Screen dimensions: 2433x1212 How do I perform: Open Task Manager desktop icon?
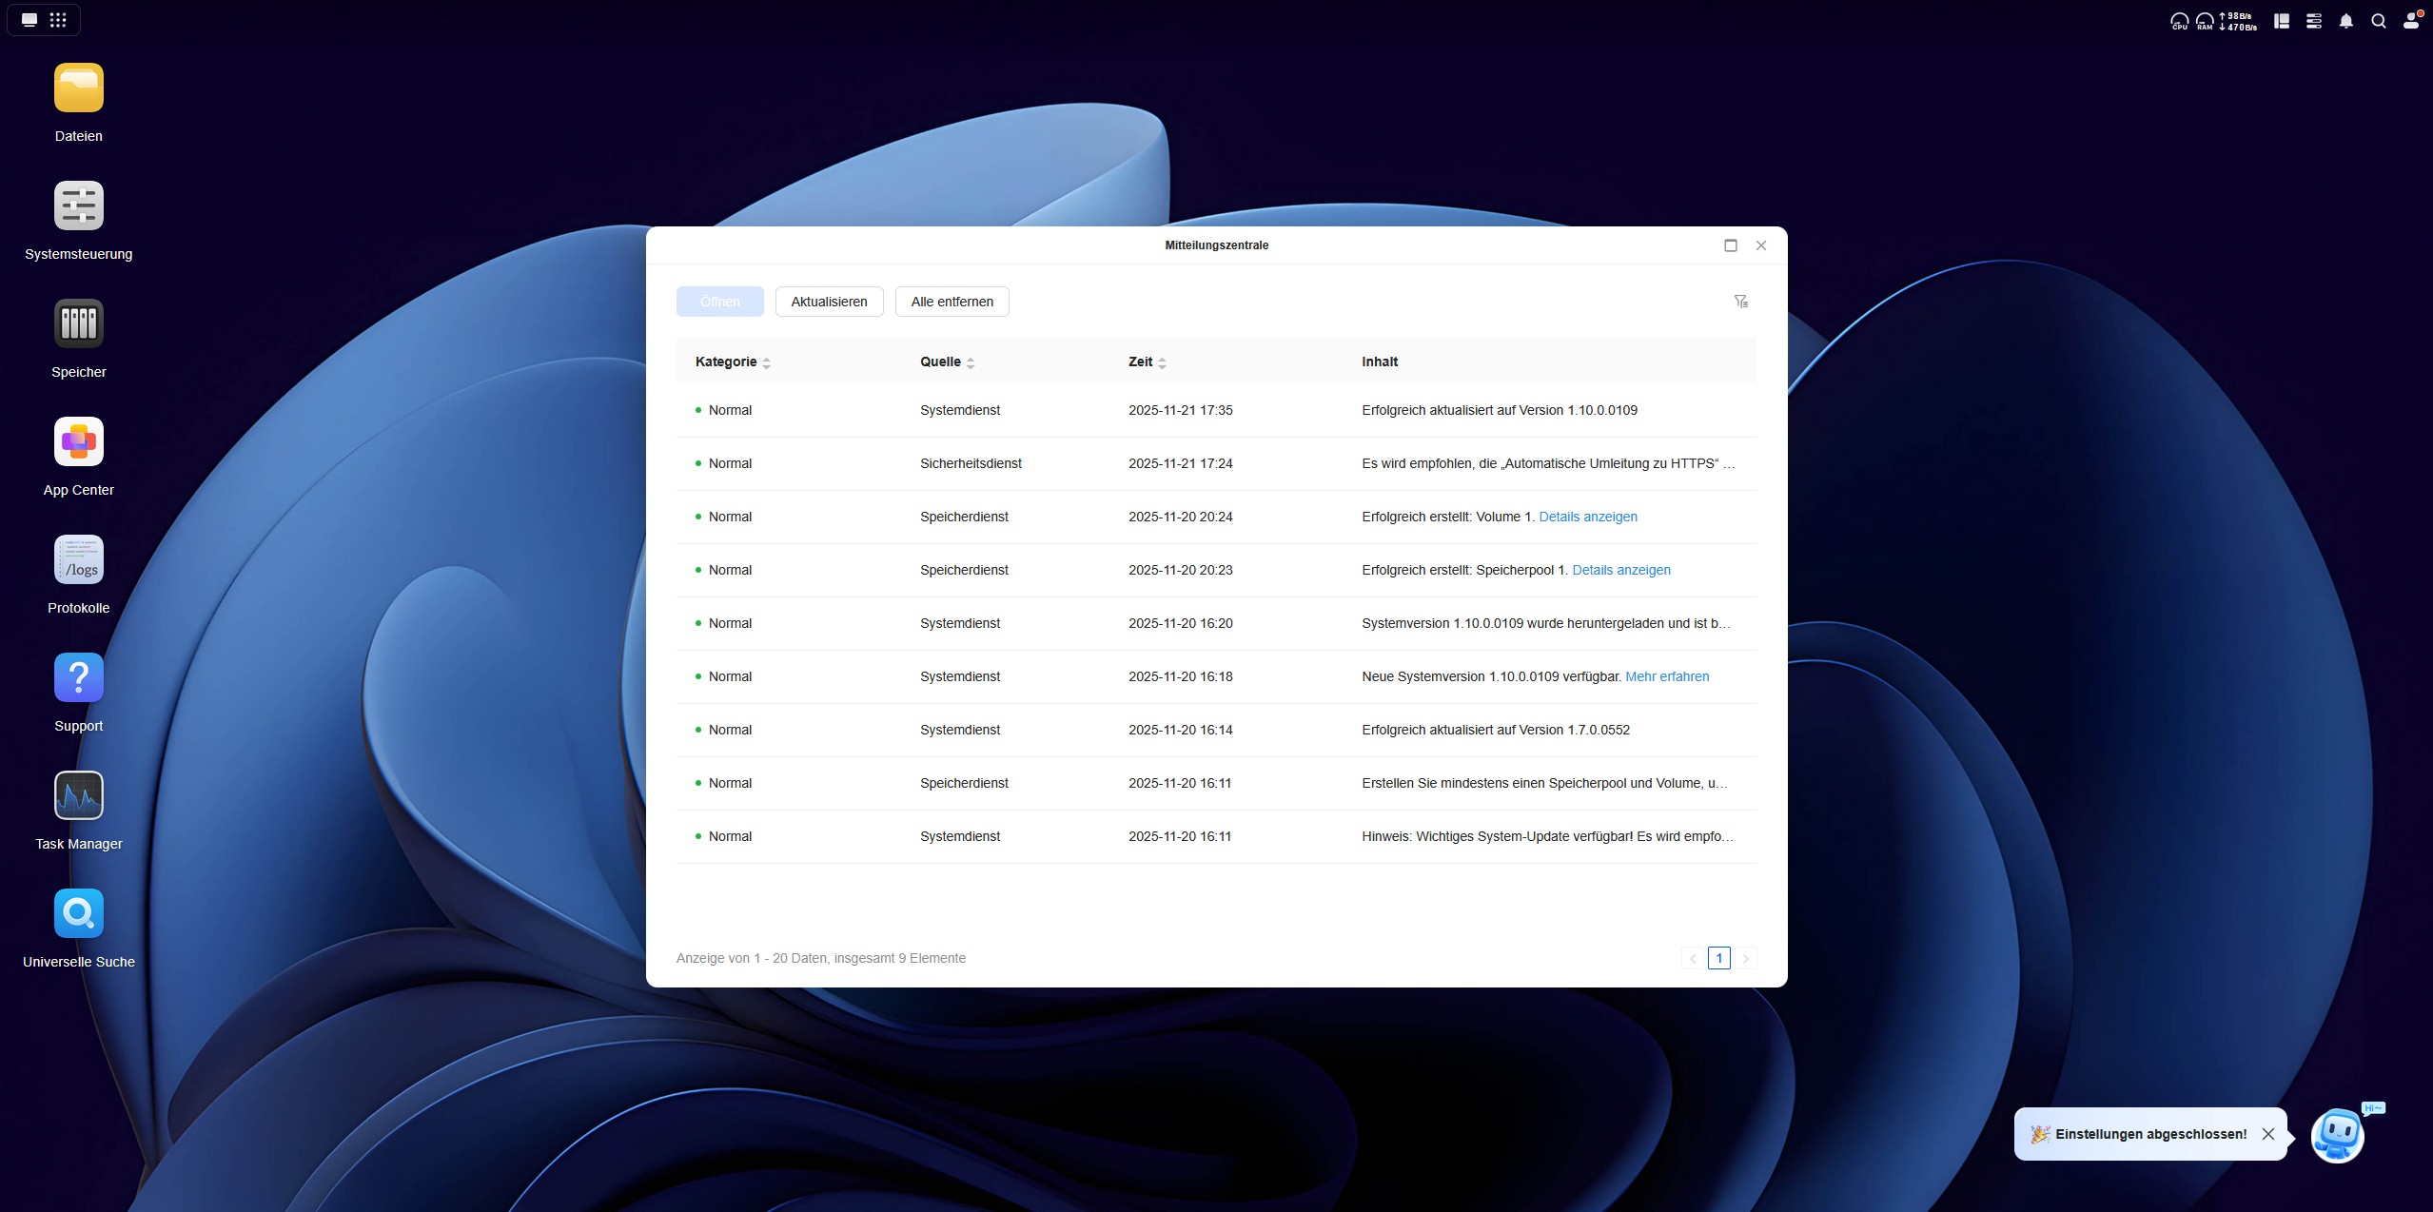tap(78, 795)
